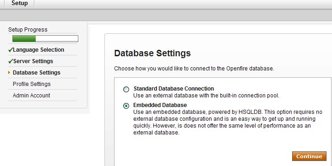This screenshot has width=332, height=166.
Task: Click green checkmark beside Language Selection
Action: coord(11,50)
